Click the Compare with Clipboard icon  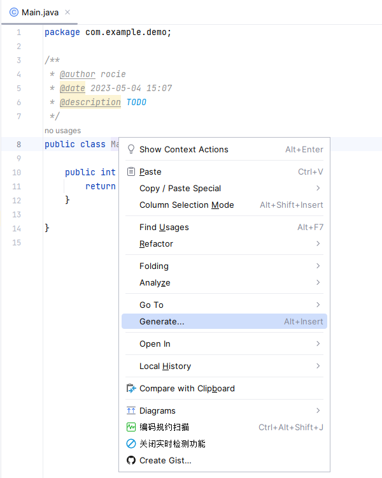click(131, 388)
